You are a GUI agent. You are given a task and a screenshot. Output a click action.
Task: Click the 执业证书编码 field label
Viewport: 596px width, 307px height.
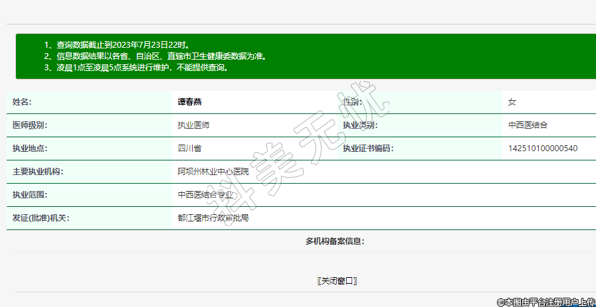(x=368, y=149)
